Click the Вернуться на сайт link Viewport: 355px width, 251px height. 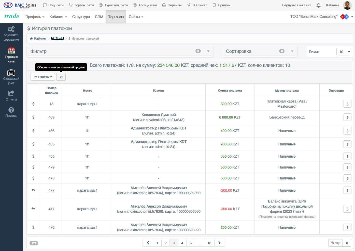click(x=296, y=5)
